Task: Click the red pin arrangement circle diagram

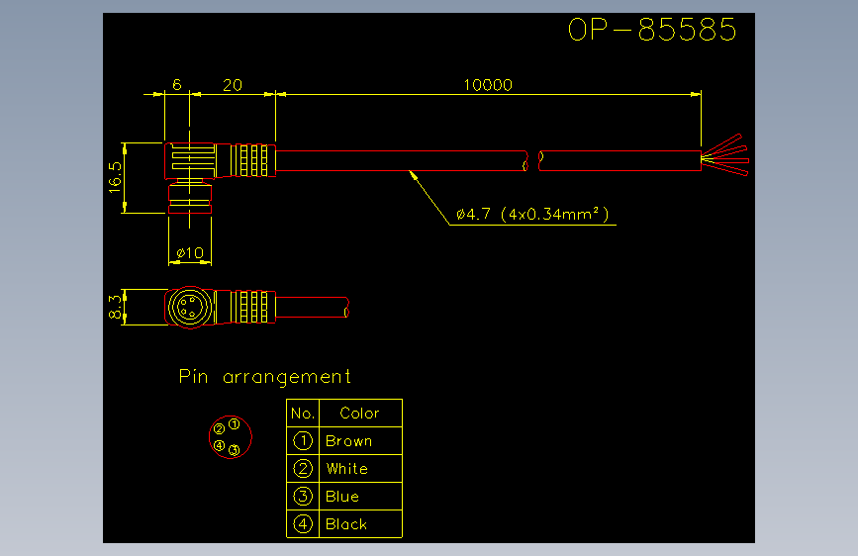Action: point(231,437)
